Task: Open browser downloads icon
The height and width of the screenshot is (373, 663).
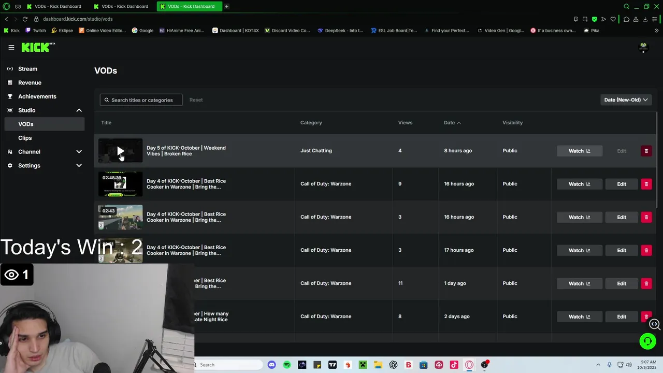Action: pyautogui.click(x=645, y=19)
